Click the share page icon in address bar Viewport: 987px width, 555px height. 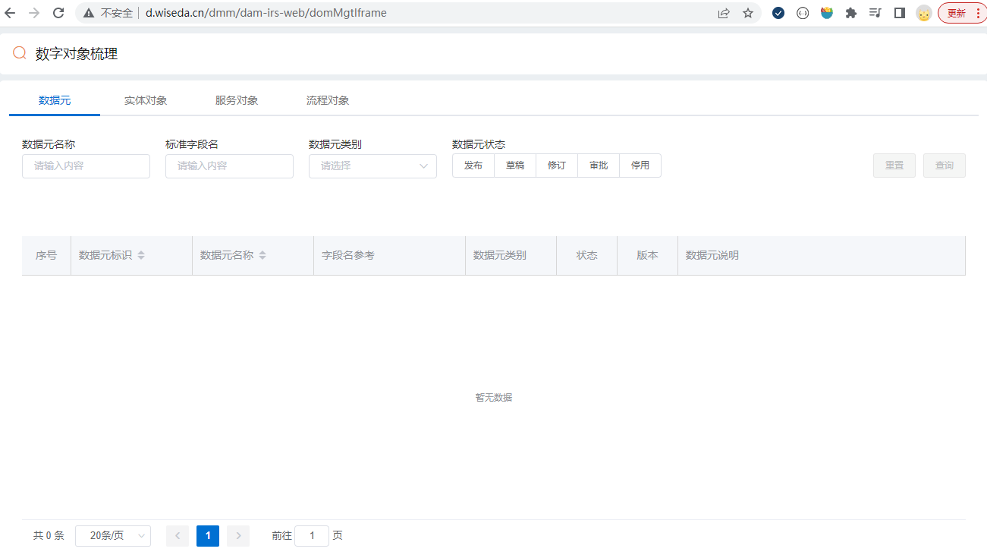(x=724, y=13)
